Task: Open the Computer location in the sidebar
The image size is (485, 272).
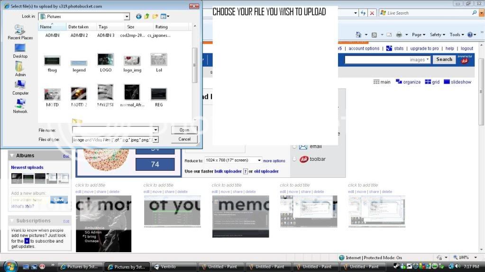Action: click(20, 88)
